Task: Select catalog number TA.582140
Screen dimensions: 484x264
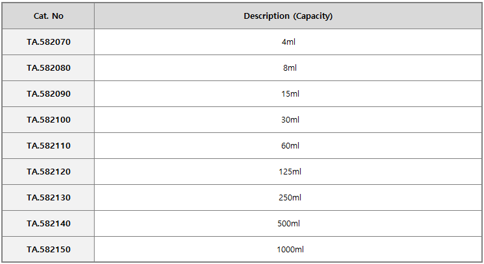Action: [x=49, y=224]
